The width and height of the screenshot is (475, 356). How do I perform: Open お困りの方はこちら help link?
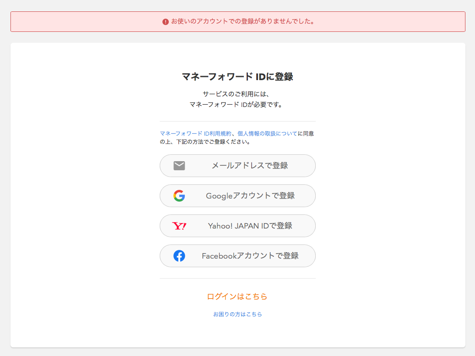click(237, 314)
